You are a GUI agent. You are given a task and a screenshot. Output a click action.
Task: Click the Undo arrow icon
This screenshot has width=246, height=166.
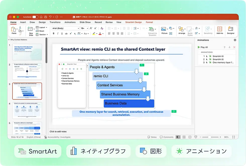click(50, 17)
